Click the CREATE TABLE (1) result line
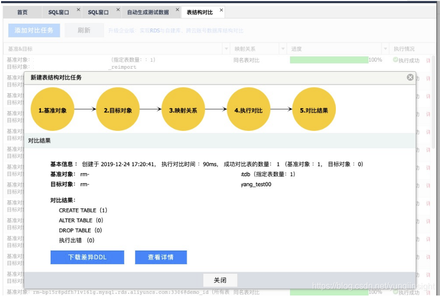This screenshot has width=440, height=296. tap(83, 210)
